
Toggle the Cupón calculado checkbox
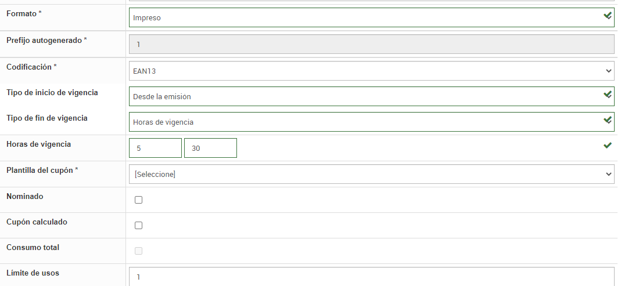(x=138, y=226)
